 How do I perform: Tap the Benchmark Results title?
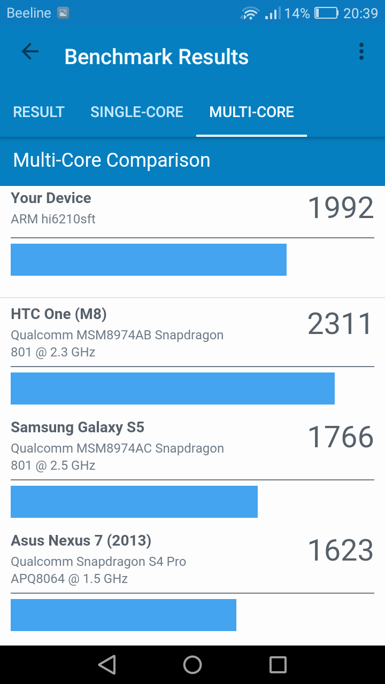tap(157, 57)
